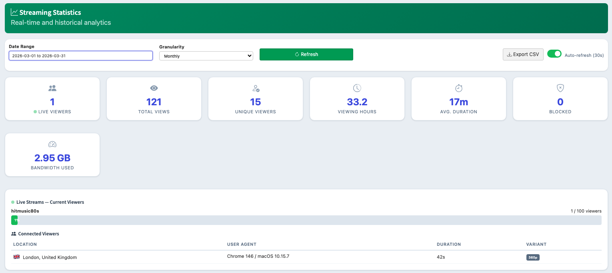Click the 'Live Streams — Current Viewers' heading

coord(50,202)
